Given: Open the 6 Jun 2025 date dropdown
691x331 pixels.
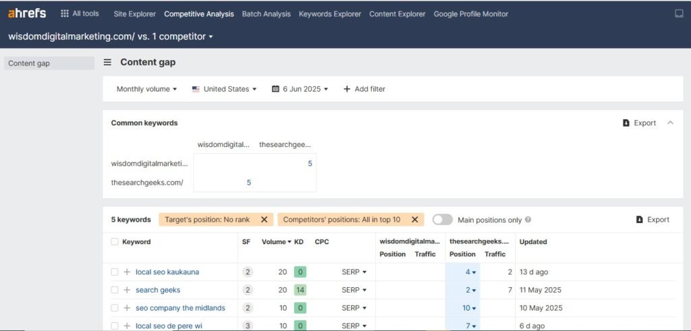Looking at the screenshot, I should [x=300, y=89].
